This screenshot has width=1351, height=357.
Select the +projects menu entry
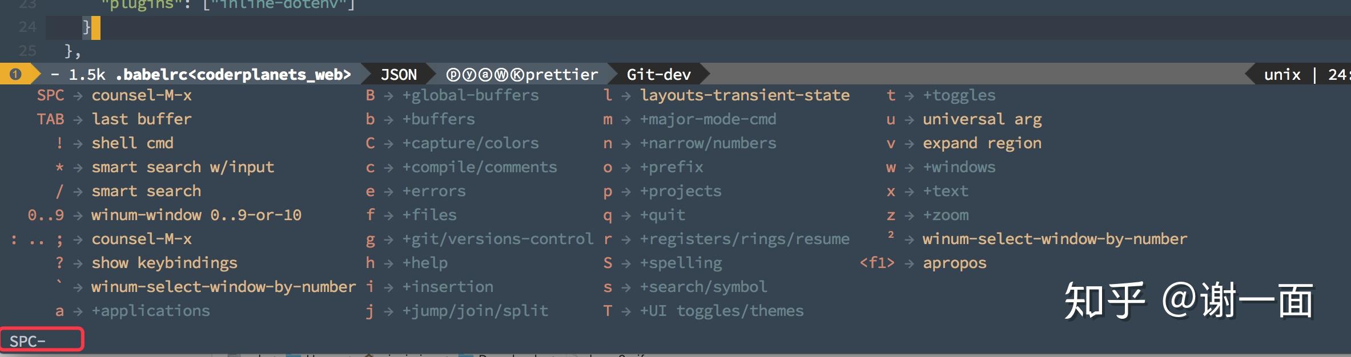[x=681, y=191]
